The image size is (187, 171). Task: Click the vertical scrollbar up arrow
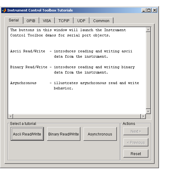pyautogui.click(x=148, y=30)
